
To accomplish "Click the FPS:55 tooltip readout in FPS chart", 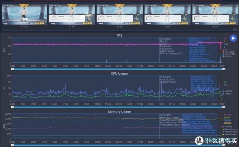I will coord(164,41).
